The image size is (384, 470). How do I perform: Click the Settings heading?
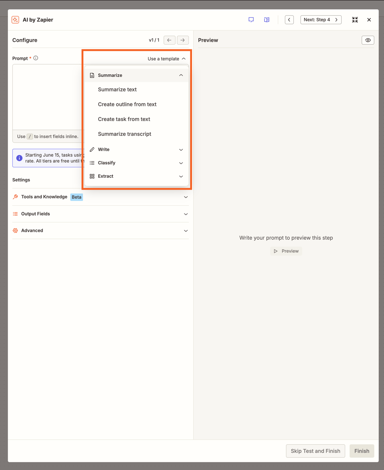21,180
